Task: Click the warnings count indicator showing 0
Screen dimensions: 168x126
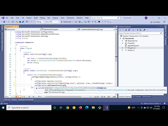Action: (x=23, y=97)
